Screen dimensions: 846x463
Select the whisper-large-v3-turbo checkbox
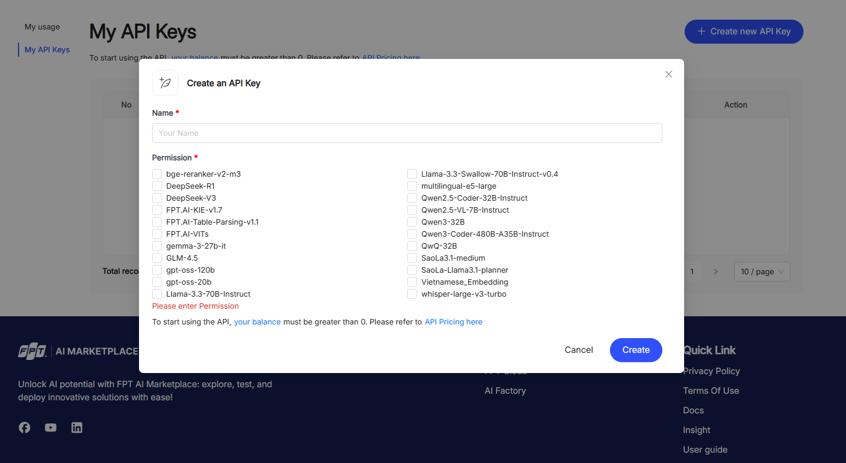pyautogui.click(x=412, y=294)
